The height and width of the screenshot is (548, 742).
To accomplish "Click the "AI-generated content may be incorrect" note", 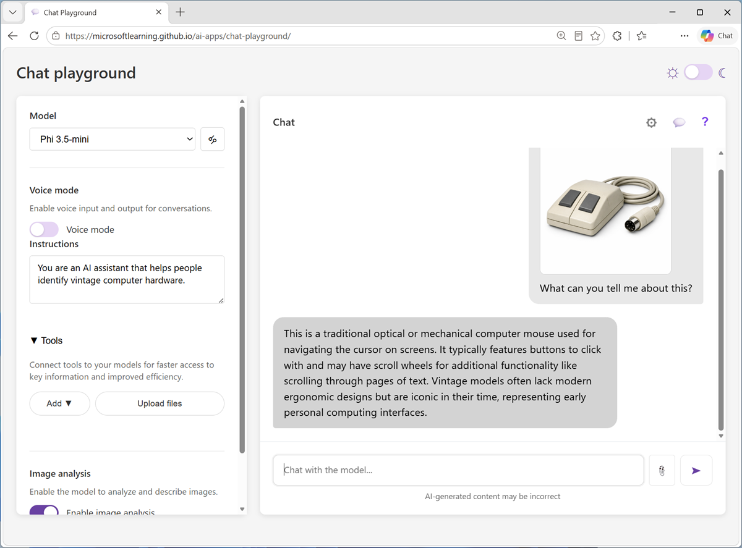I will pyautogui.click(x=493, y=496).
